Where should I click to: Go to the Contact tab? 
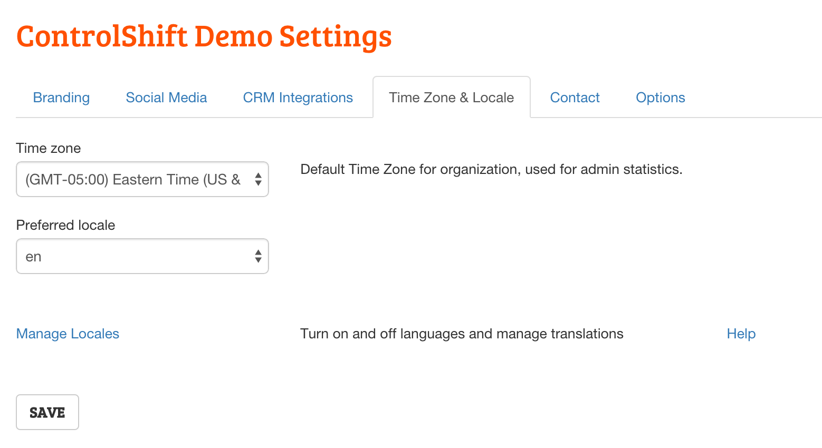pyautogui.click(x=575, y=98)
